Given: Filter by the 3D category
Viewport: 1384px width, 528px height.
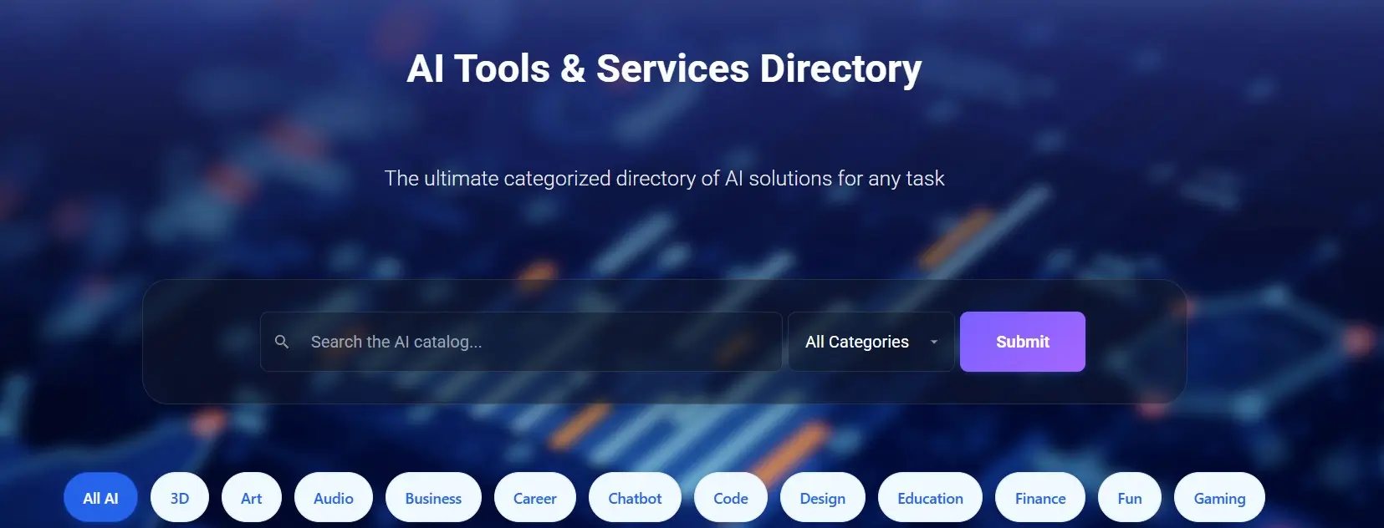Looking at the screenshot, I should pyautogui.click(x=180, y=498).
